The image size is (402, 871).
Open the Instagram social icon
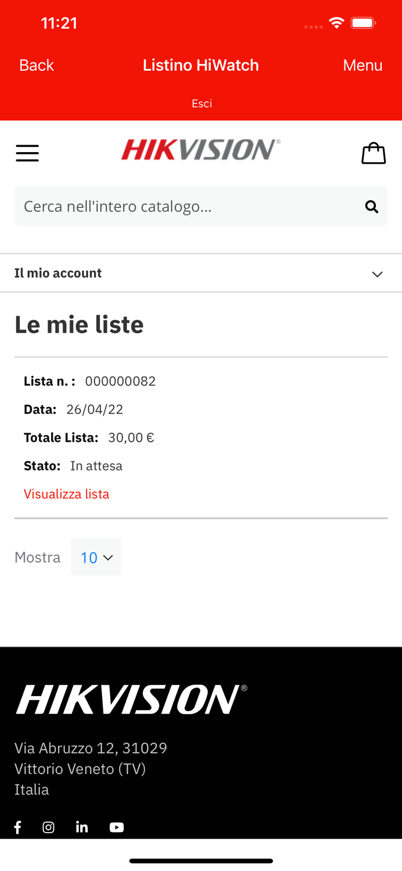point(49,826)
